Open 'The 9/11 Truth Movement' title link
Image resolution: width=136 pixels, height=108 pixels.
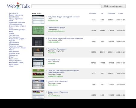point(58,81)
